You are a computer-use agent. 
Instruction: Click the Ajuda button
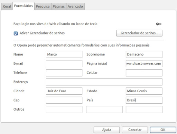(107, 130)
